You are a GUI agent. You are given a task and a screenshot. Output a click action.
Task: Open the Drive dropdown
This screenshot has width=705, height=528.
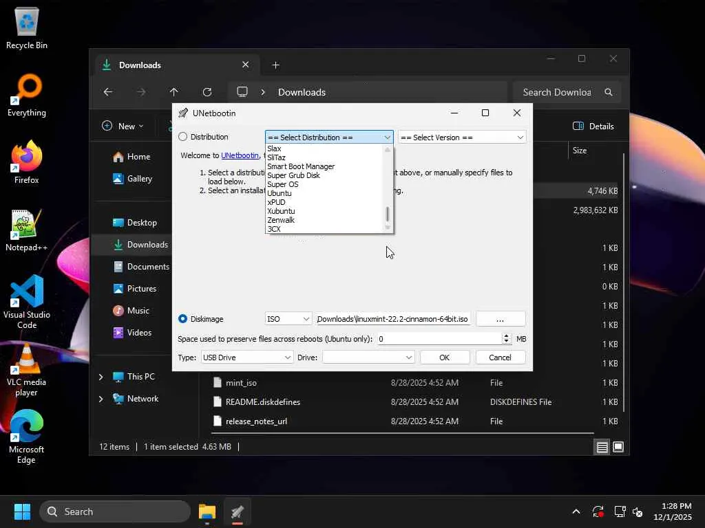click(x=368, y=357)
